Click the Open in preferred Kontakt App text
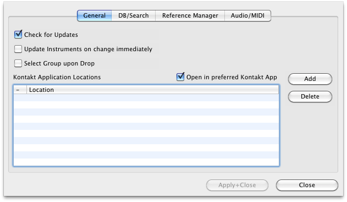Image resolution: width=347 pixels, height=202 pixels. [x=232, y=77]
